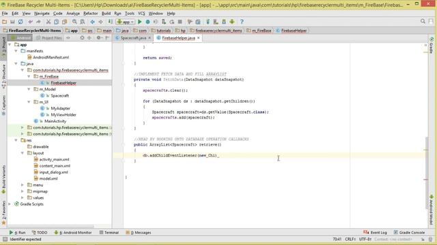Collapse the layout folder
This screenshot has width=437, height=245.
(23, 153)
